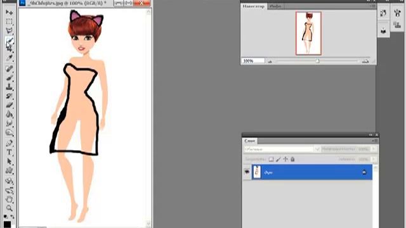This screenshot has width=406, height=228.
Task: Click document scrollbar up arrow
Action: pos(148,12)
